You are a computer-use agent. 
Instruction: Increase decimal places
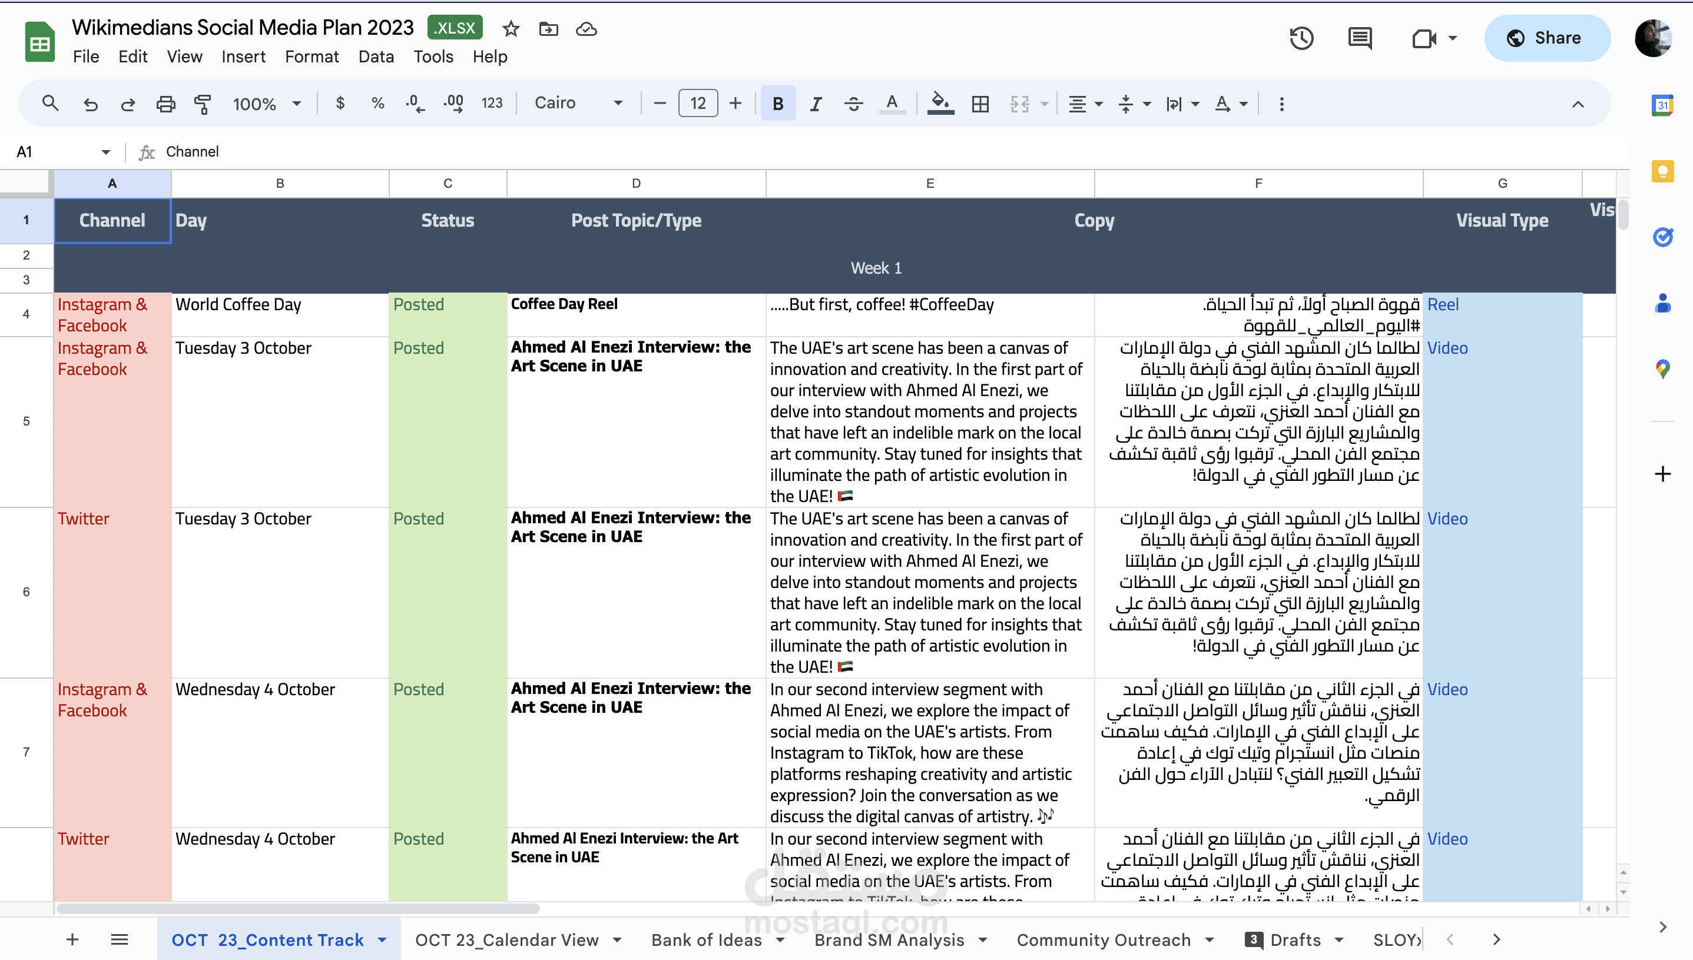[x=453, y=104]
